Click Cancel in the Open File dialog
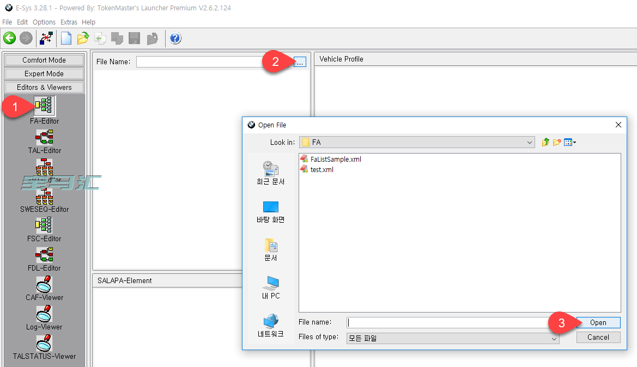Viewport: 637px width, 367px height. pos(598,337)
